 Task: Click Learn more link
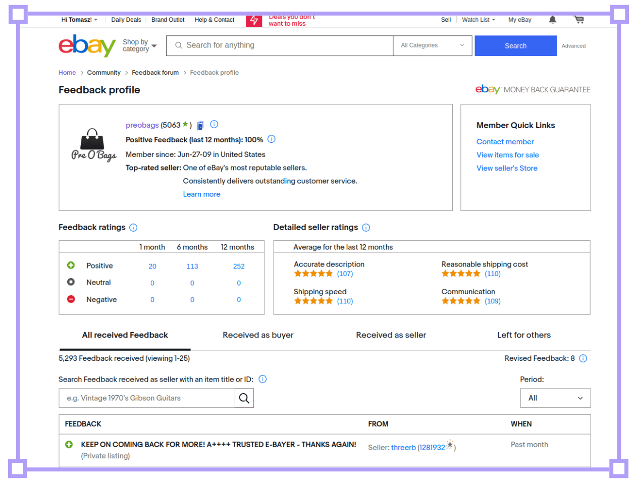click(202, 194)
